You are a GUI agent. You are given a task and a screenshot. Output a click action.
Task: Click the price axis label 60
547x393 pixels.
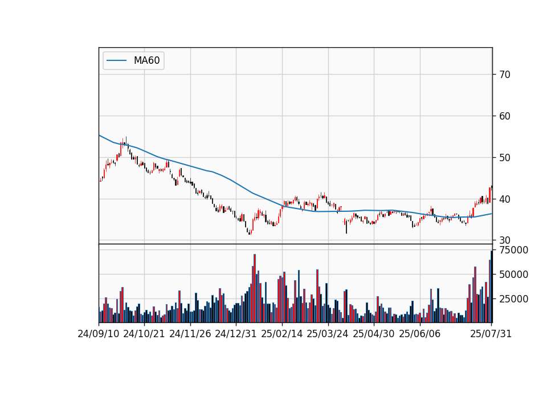505,116
